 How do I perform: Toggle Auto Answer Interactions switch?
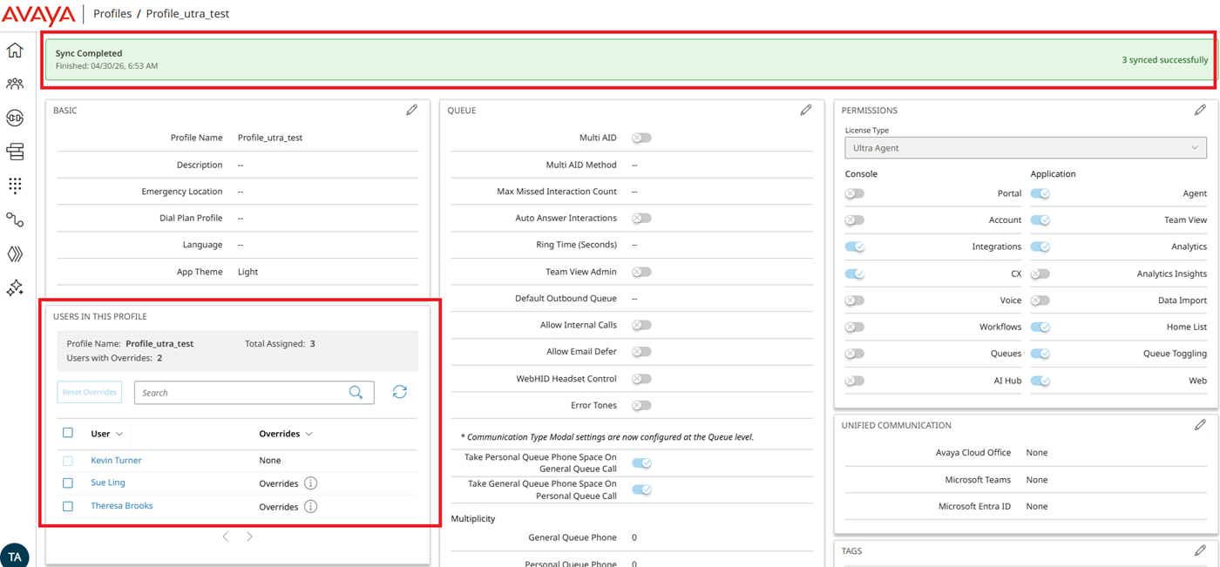641,218
